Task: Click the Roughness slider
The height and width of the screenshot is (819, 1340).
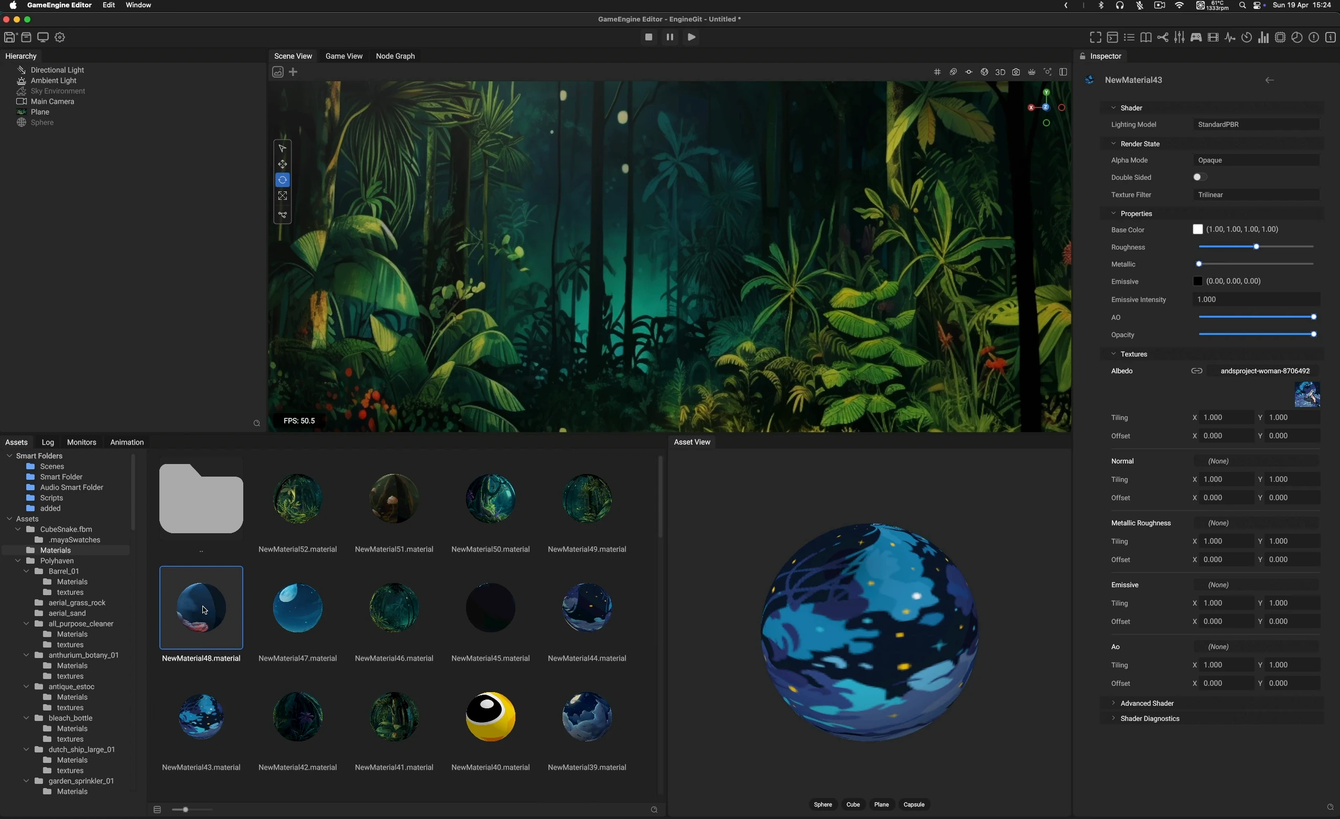Action: click(x=1256, y=247)
